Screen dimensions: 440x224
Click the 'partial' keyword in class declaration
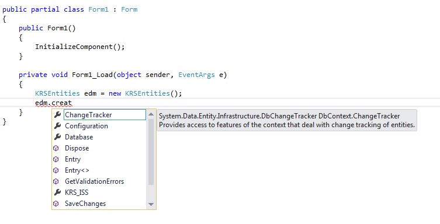(x=45, y=9)
